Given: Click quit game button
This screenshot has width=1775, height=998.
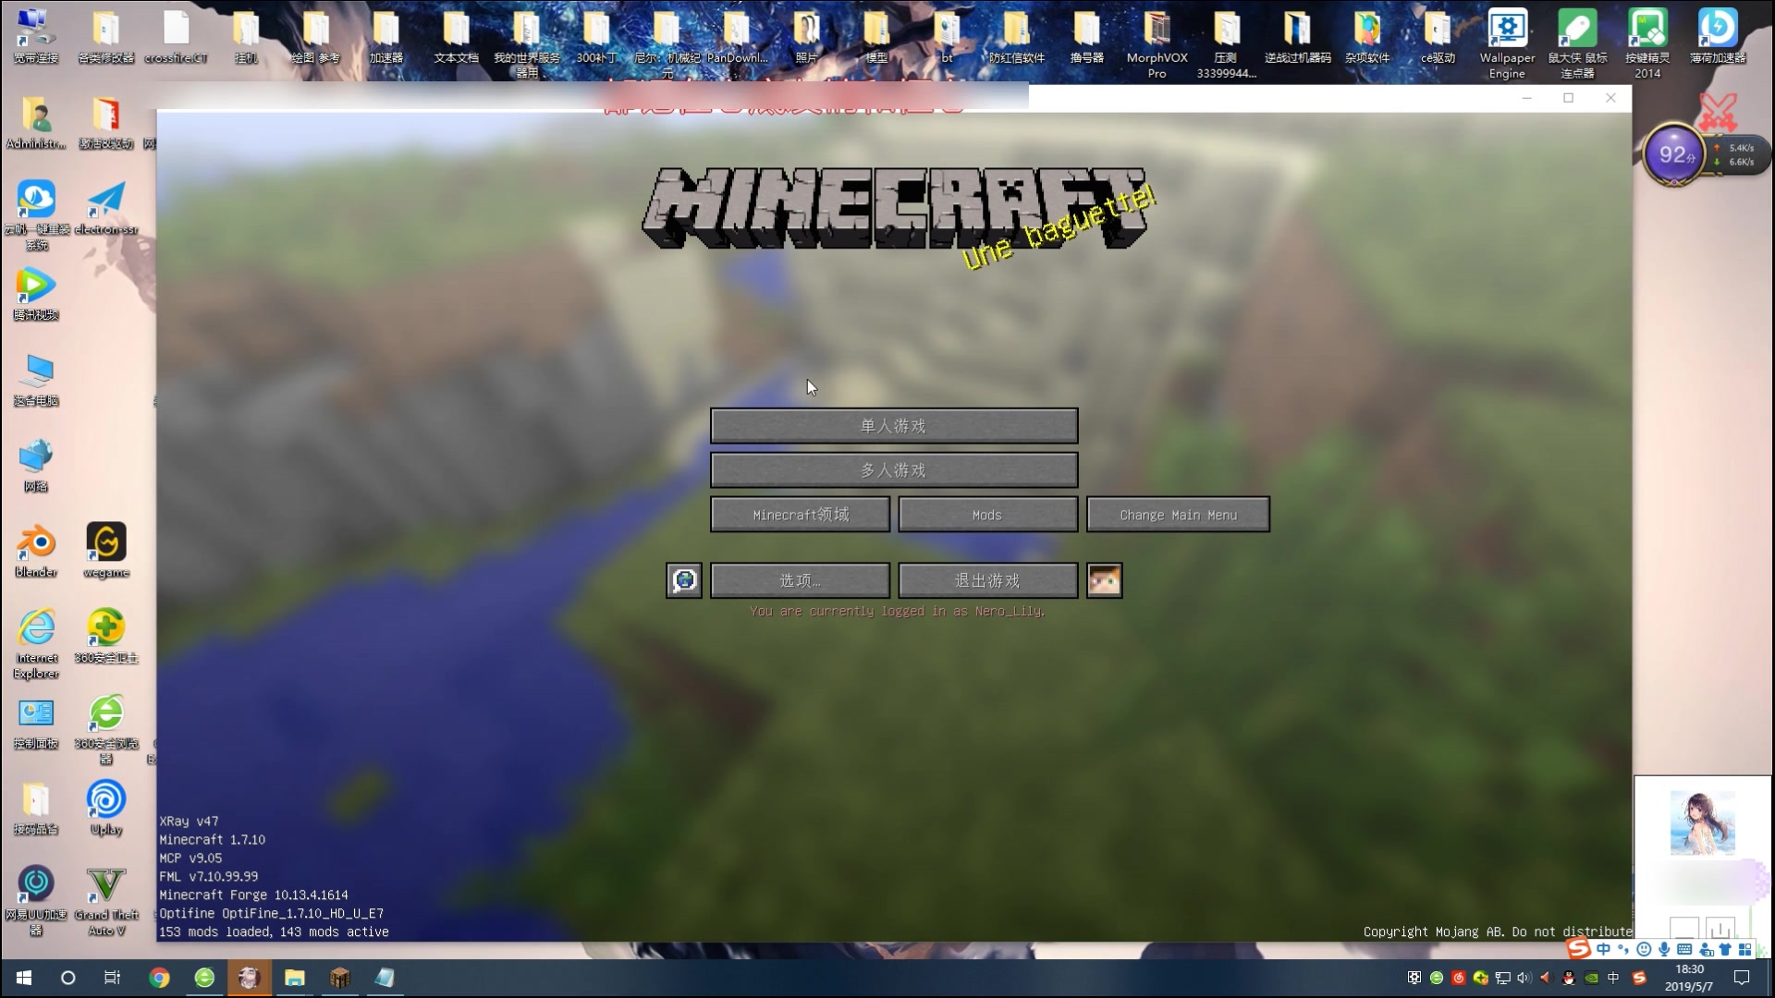Looking at the screenshot, I should pyautogui.click(x=987, y=578).
